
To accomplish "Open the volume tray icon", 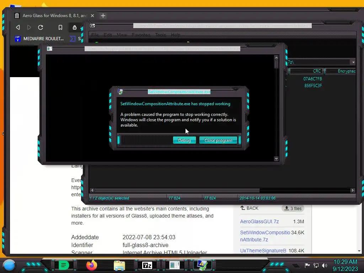I will coord(325,265).
